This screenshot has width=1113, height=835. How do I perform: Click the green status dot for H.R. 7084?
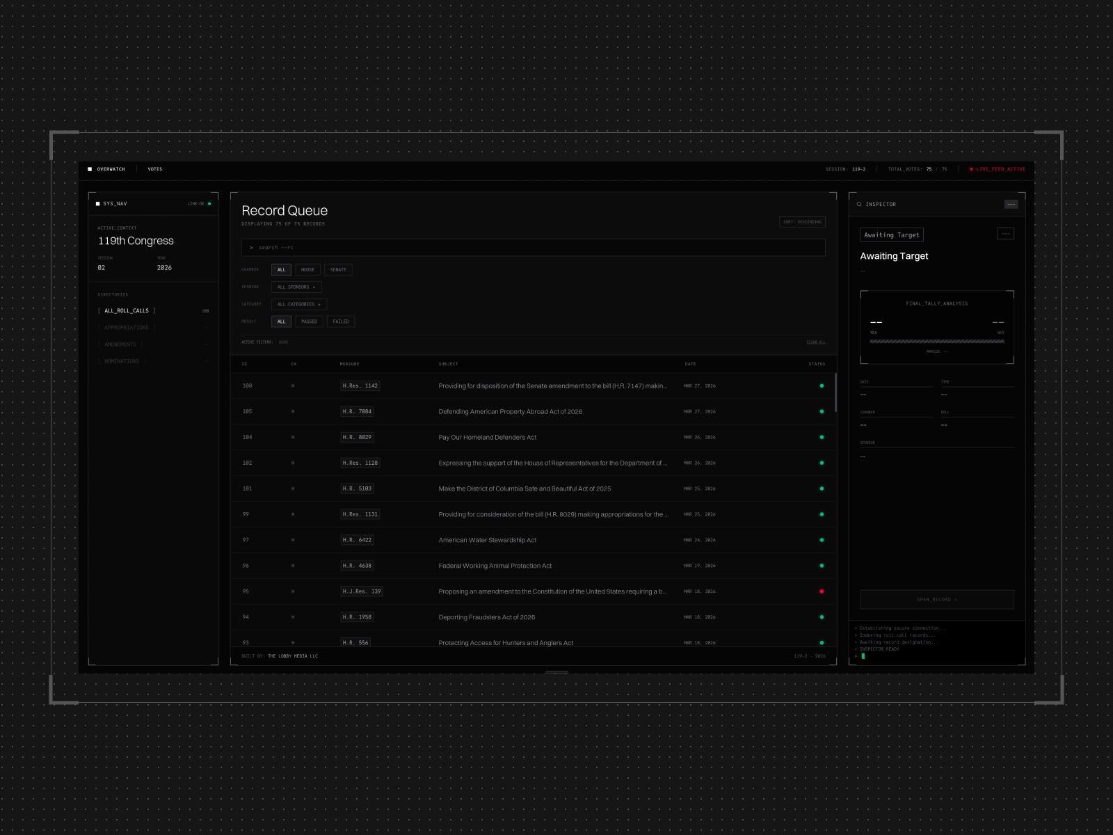822,411
